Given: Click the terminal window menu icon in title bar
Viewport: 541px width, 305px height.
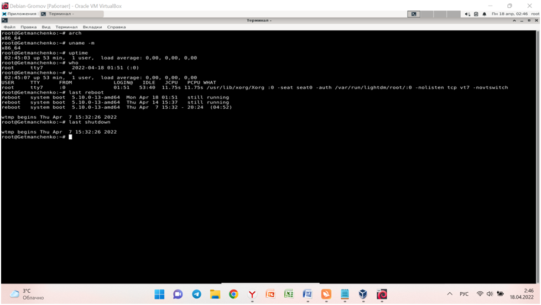Looking at the screenshot, I should (x=4, y=20).
